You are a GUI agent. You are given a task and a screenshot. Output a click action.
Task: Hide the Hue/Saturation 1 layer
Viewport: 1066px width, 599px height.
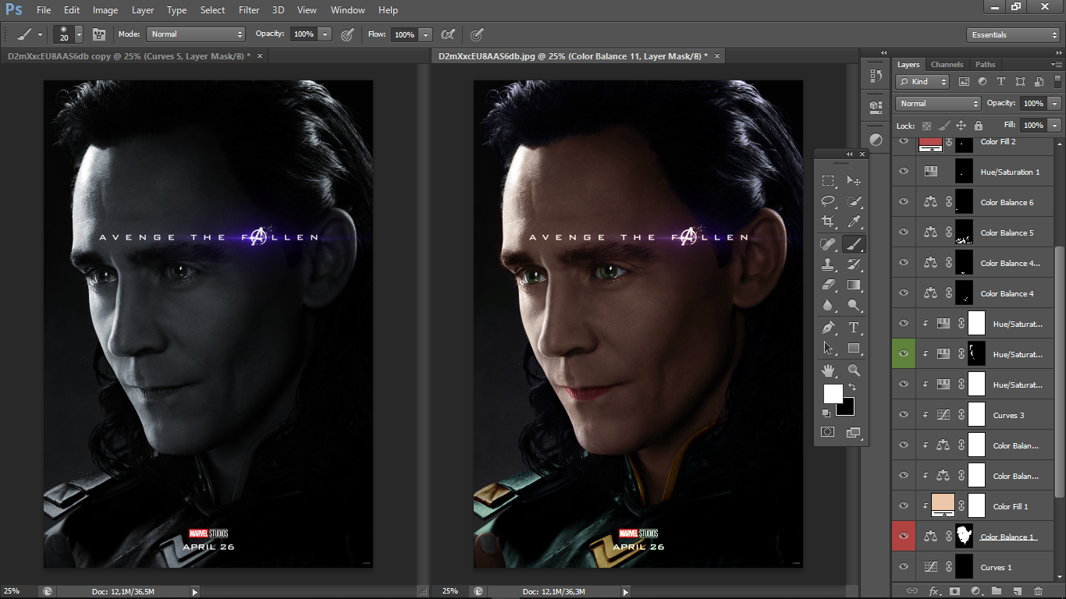904,172
